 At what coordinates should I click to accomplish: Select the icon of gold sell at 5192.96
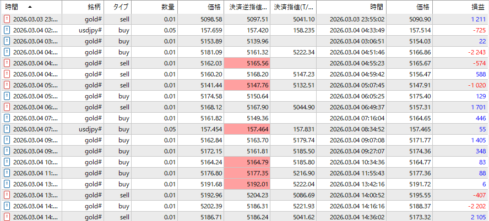pyautogui.click(x=7, y=195)
